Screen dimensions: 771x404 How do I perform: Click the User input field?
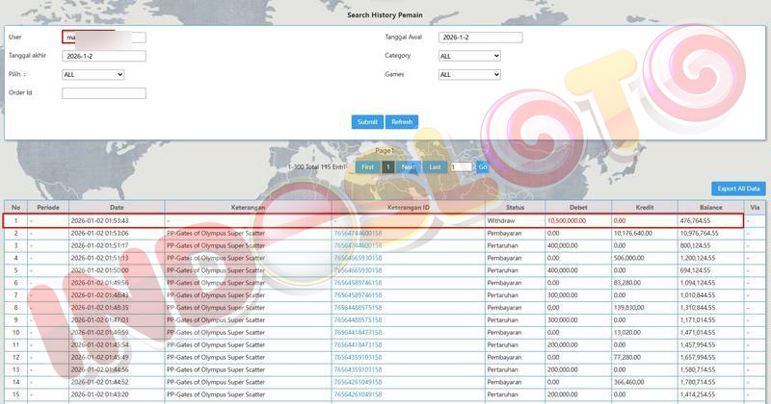[x=104, y=38]
